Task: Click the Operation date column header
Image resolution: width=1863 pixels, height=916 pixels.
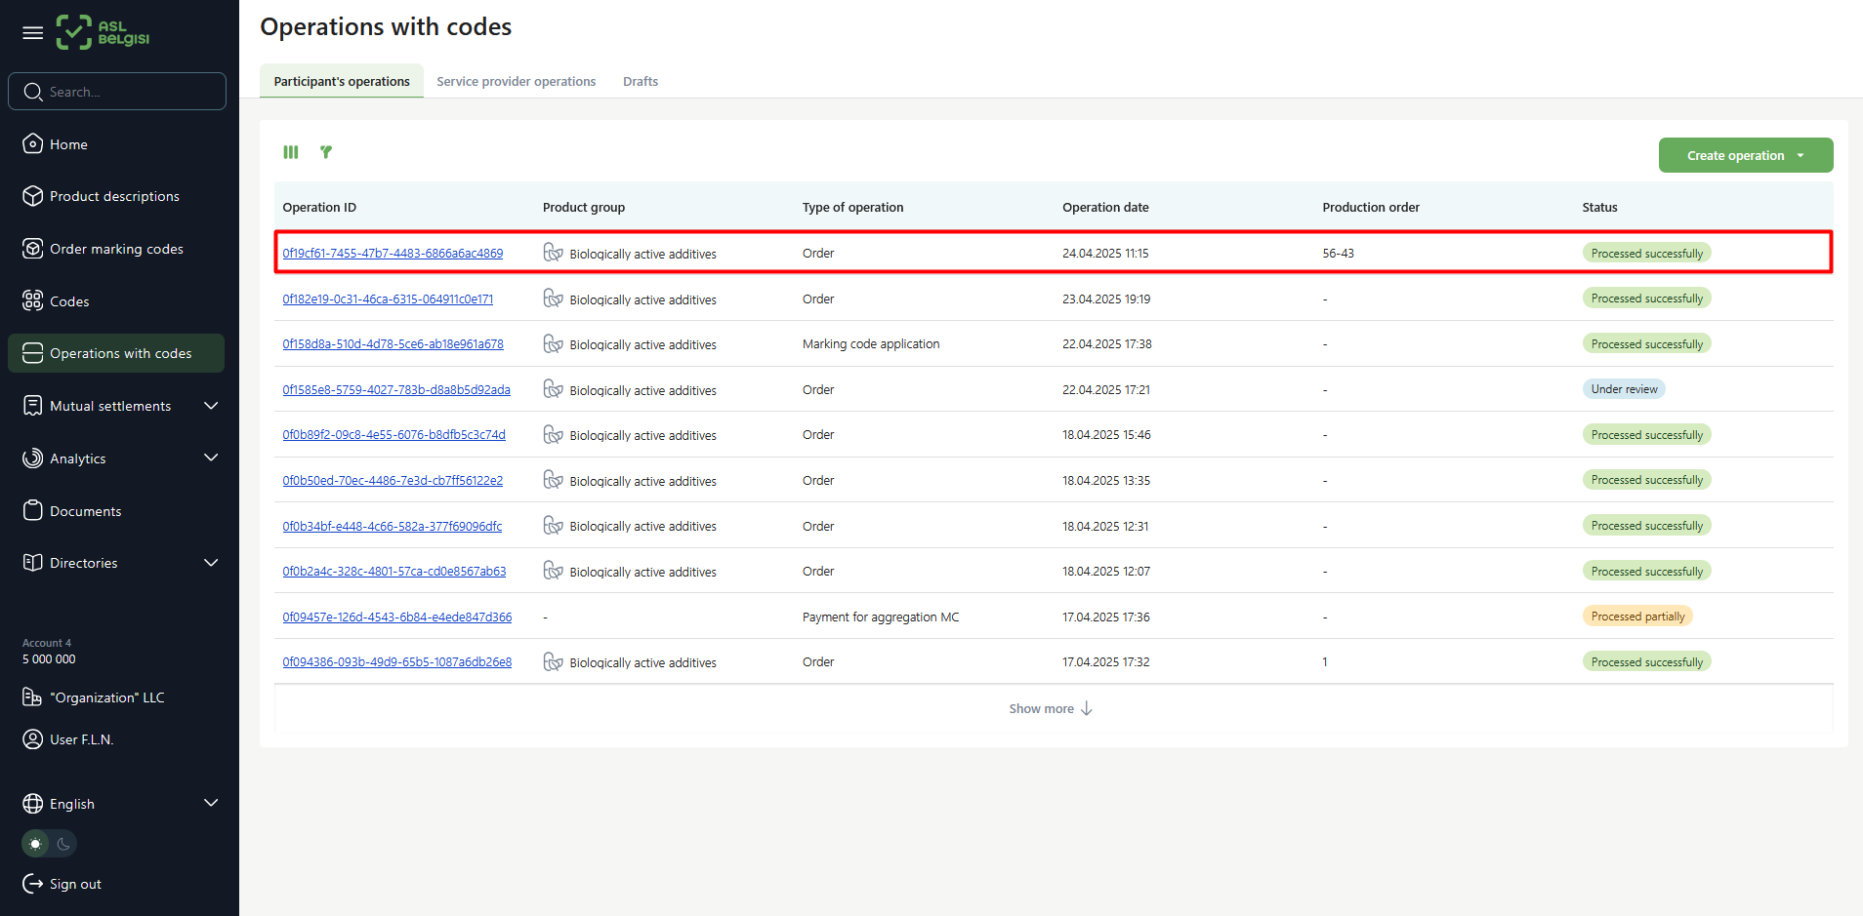Action: [1105, 207]
